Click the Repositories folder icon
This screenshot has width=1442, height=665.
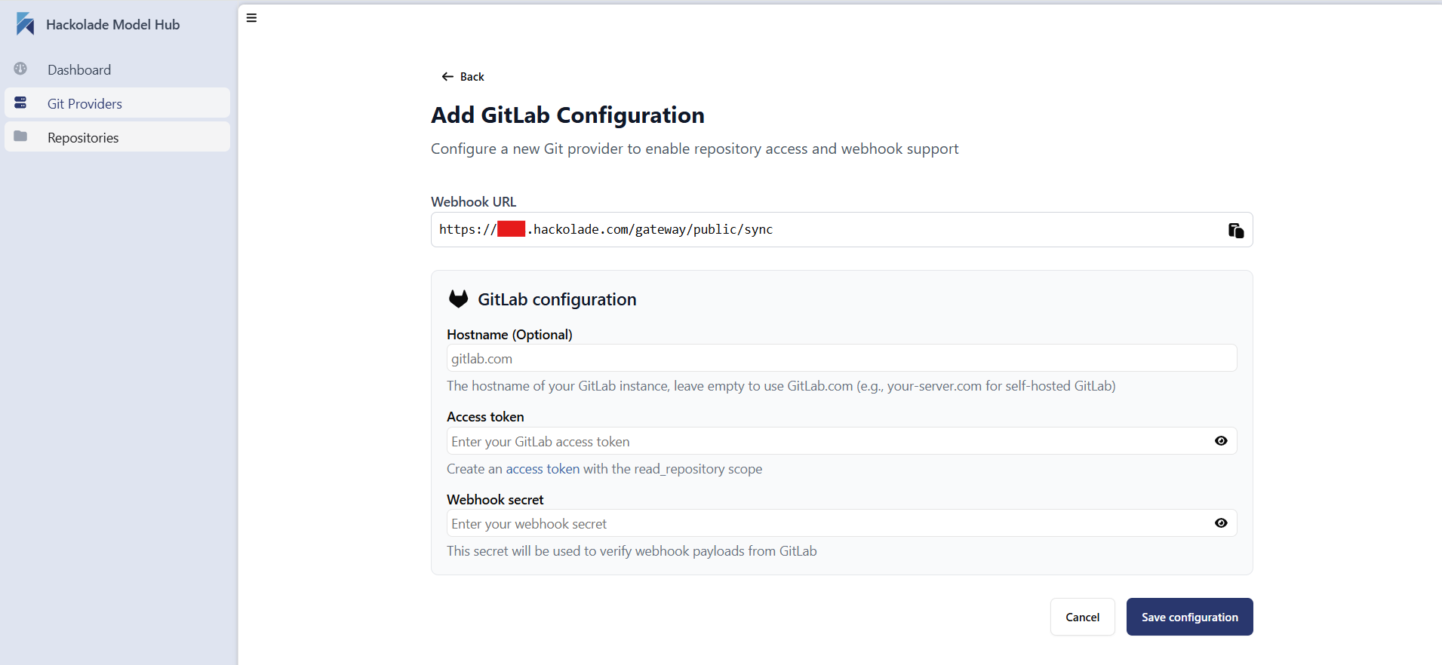[x=21, y=136]
